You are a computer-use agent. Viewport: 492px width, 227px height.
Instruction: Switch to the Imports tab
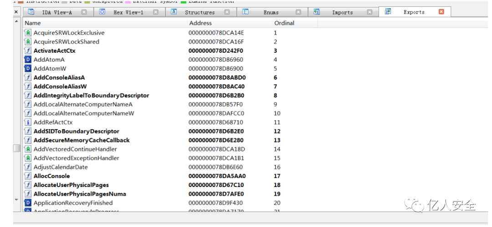coord(343,12)
